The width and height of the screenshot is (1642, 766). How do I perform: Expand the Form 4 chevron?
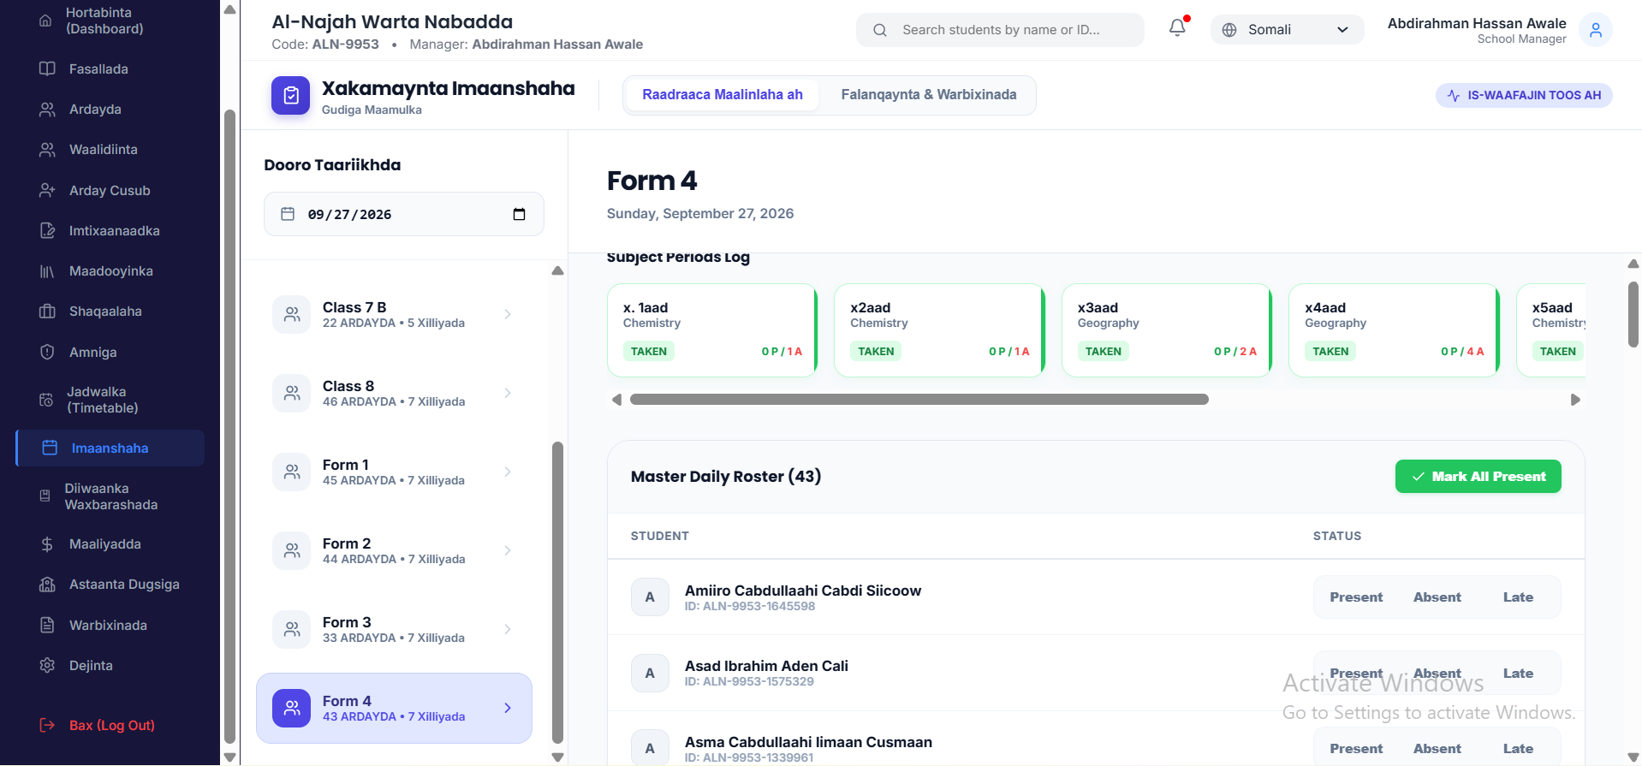[x=508, y=709]
